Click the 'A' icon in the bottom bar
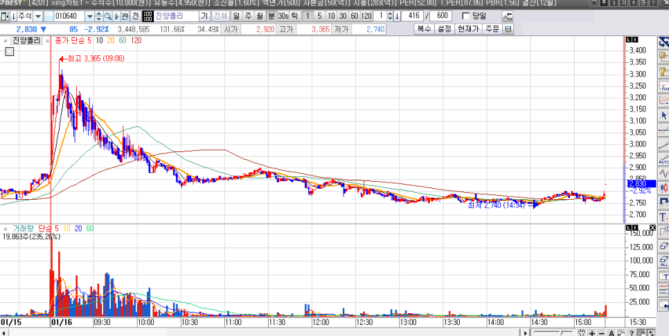 coord(611,333)
